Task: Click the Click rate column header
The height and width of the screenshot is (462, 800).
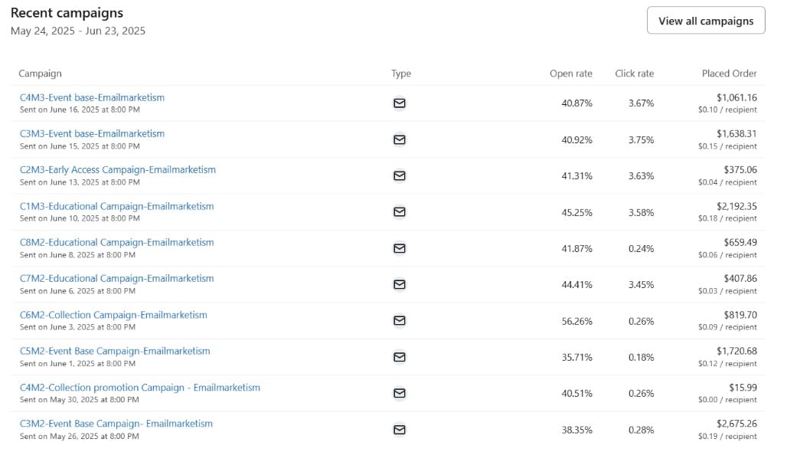Action: coord(634,74)
